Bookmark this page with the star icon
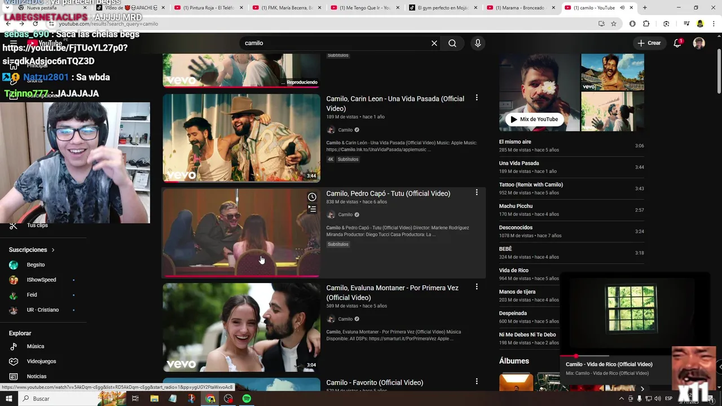 pyautogui.click(x=614, y=24)
